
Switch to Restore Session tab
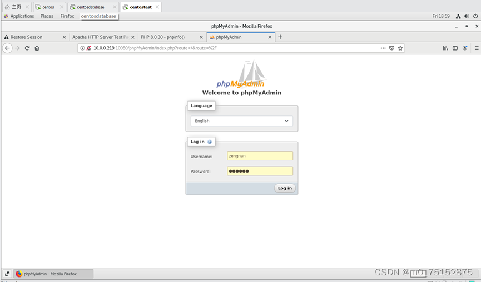(35, 37)
